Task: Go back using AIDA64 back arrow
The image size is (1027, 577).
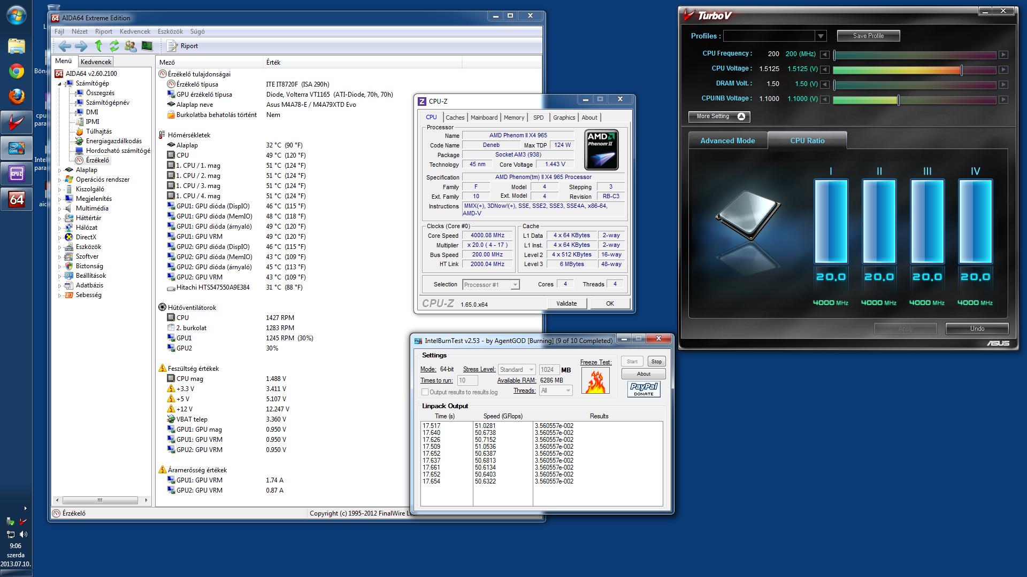Action: pos(65,46)
